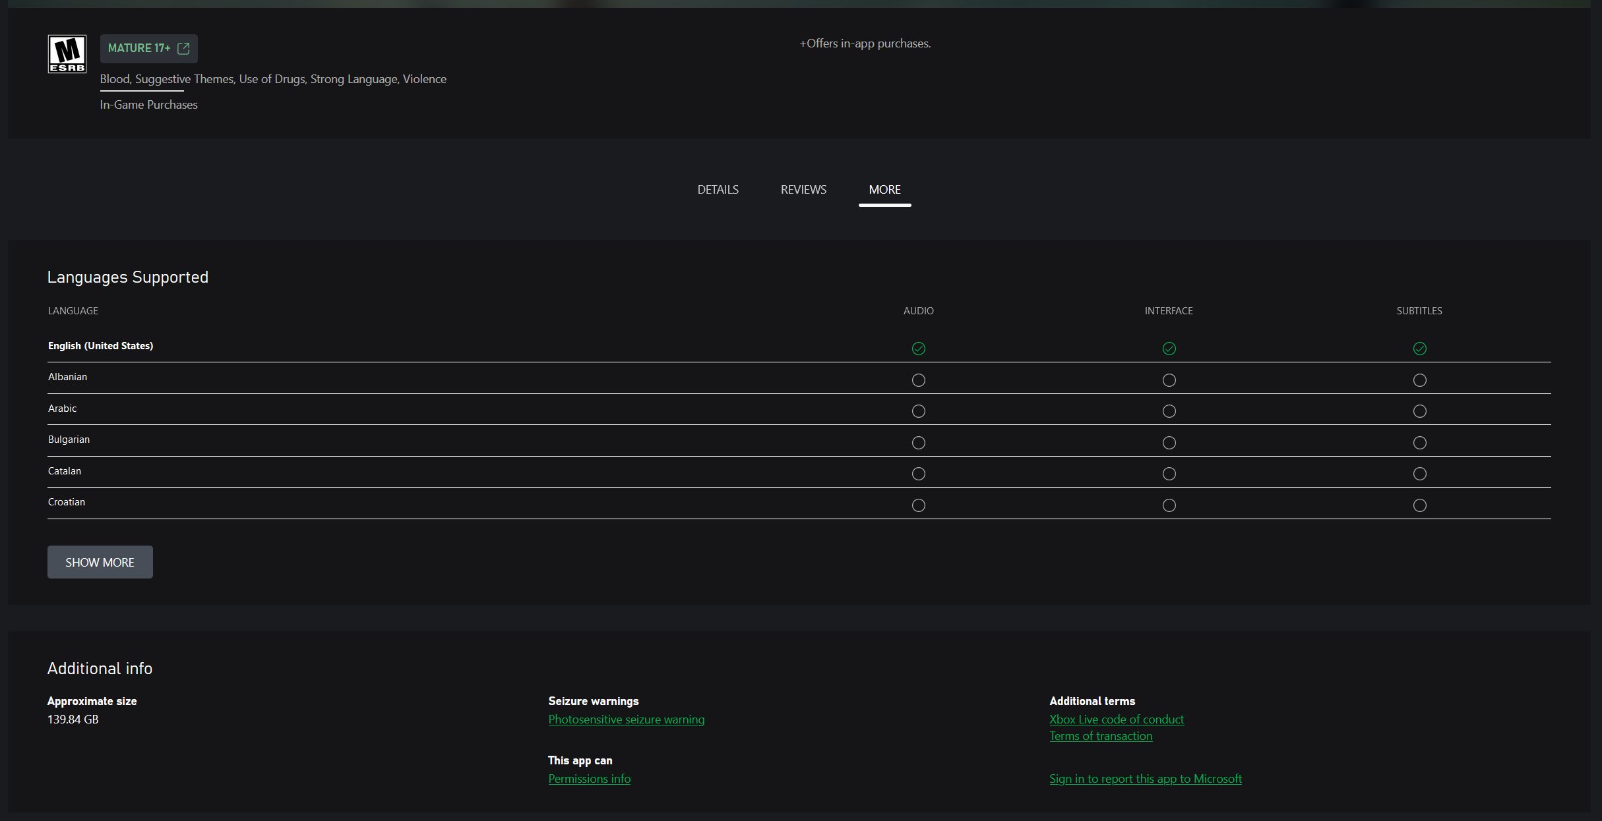The image size is (1602, 821).
Task: Switch to the Details tab
Action: (x=718, y=190)
